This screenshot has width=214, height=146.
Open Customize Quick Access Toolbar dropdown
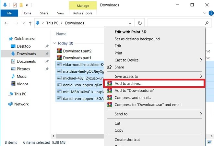(27, 5)
